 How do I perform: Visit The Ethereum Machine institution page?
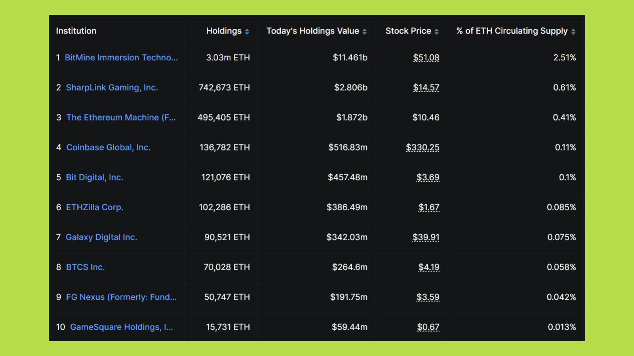[121, 118]
